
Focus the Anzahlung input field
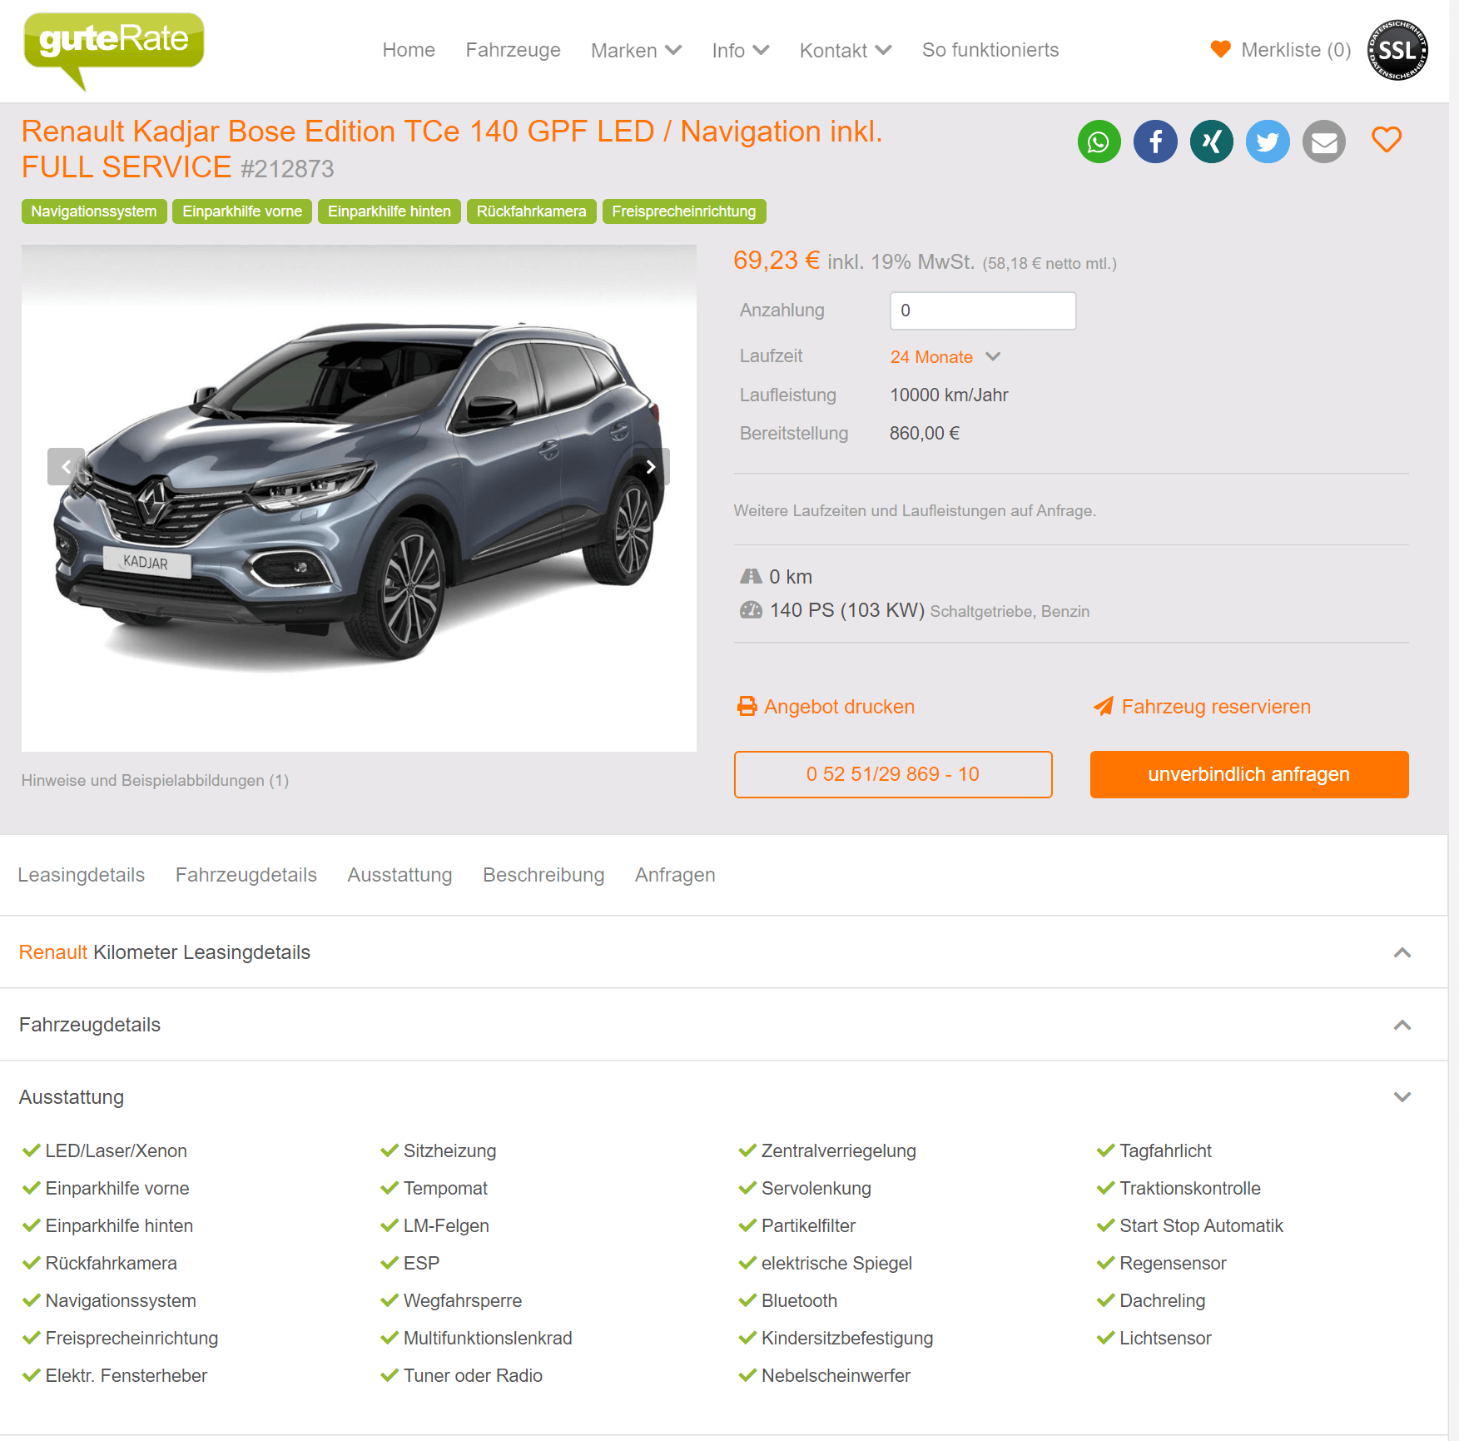983,311
